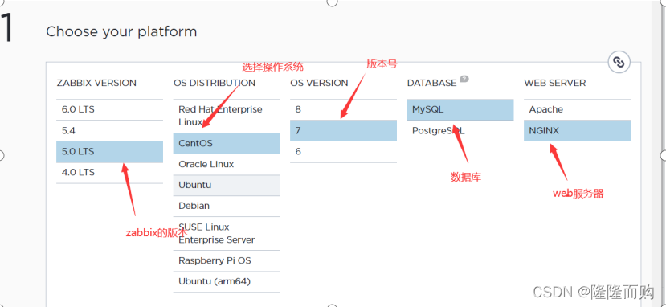Select OS version 8
Screen dimensions: 666x307
[343, 109]
